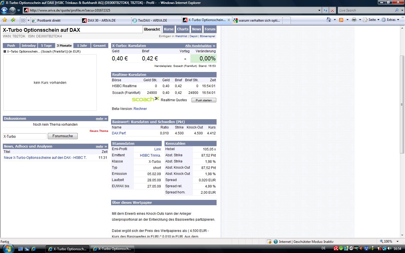The height and width of the screenshot is (253, 405).
Task: Switch to the DAX 30 - ARIVA.DE tab
Action: coord(106,20)
